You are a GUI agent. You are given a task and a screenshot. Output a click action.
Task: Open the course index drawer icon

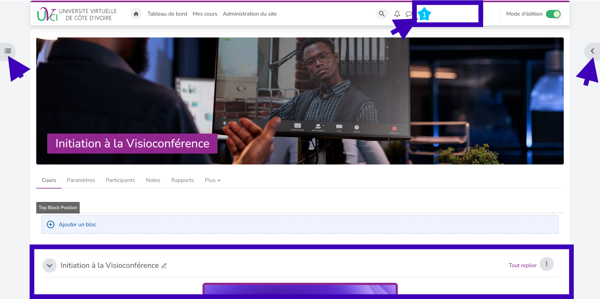[x=8, y=51]
